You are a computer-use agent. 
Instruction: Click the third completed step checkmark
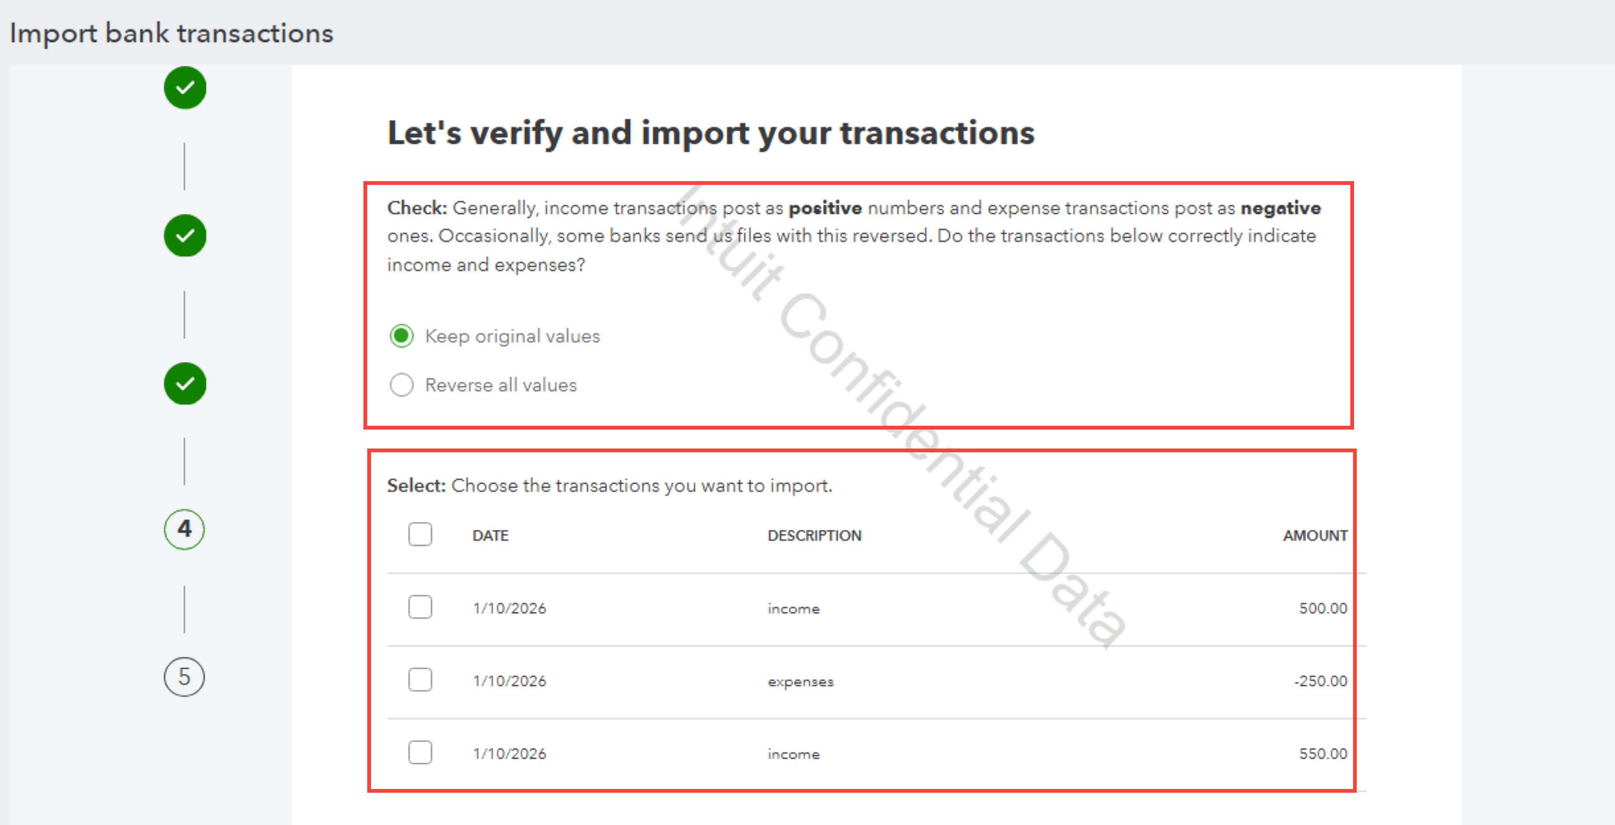(x=185, y=384)
